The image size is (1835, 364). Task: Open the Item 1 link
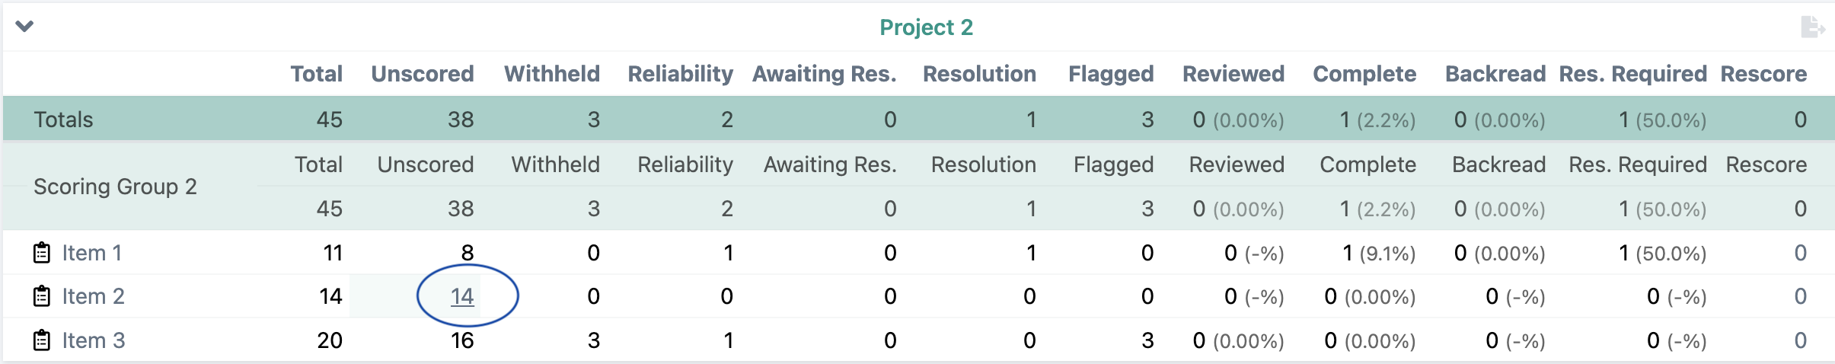[91, 253]
